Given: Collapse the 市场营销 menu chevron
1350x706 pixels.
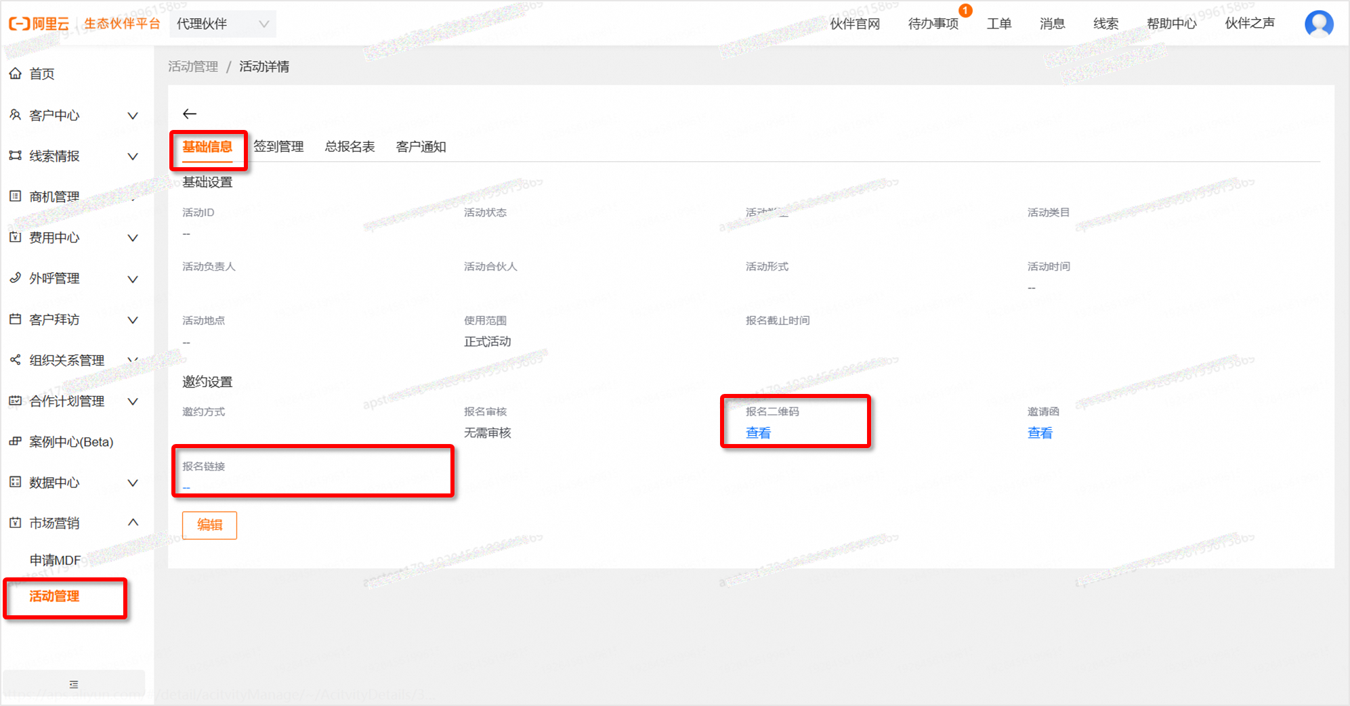Looking at the screenshot, I should (x=133, y=523).
